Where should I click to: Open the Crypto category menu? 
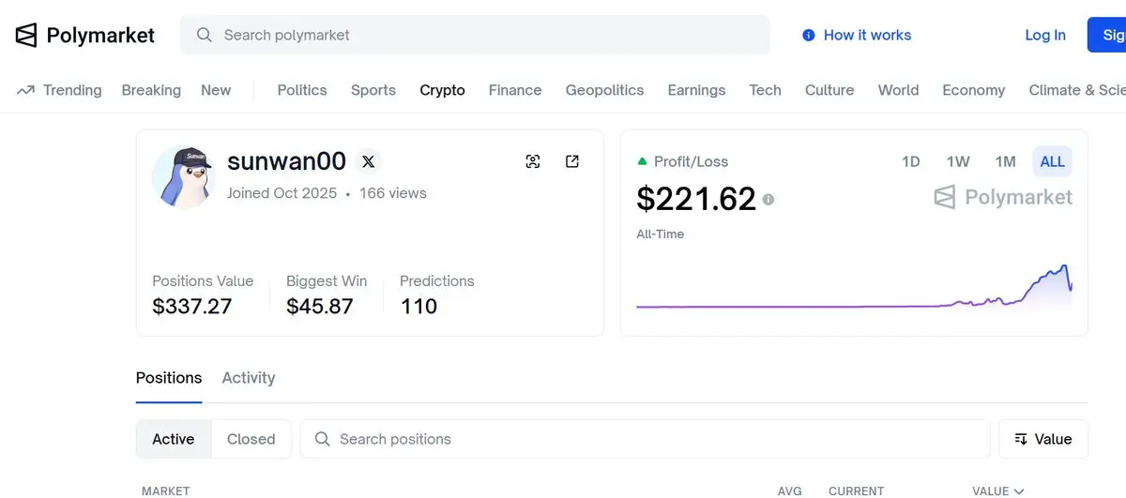(442, 90)
